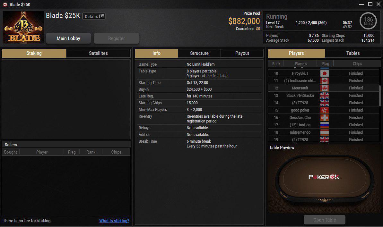Click Late Reg. value for 140 minutes
Image resolution: width=383 pixels, height=227 pixels.
[x=199, y=96]
